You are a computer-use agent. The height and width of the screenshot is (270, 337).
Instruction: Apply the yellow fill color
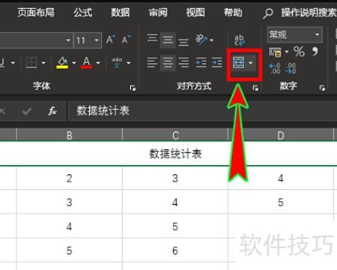(x=62, y=62)
